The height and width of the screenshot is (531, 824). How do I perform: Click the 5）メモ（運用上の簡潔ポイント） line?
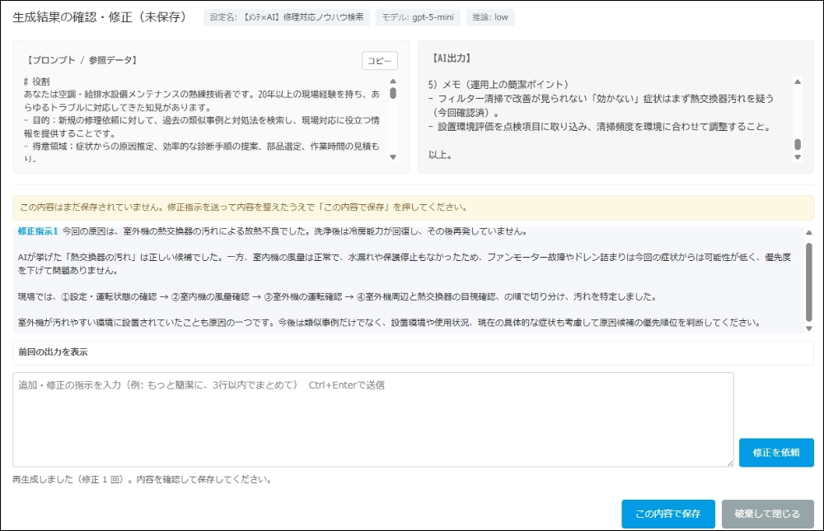coord(499,85)
